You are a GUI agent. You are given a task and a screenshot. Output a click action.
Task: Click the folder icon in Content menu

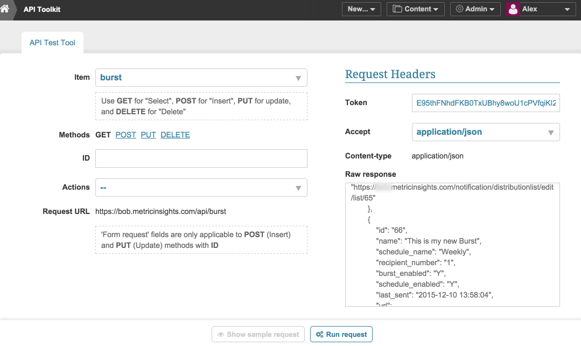(x=397, y=9)
